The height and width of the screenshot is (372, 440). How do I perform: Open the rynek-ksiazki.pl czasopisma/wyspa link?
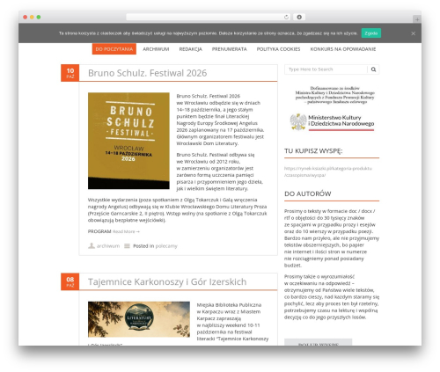pyautogui.click(x=328, y=171)
